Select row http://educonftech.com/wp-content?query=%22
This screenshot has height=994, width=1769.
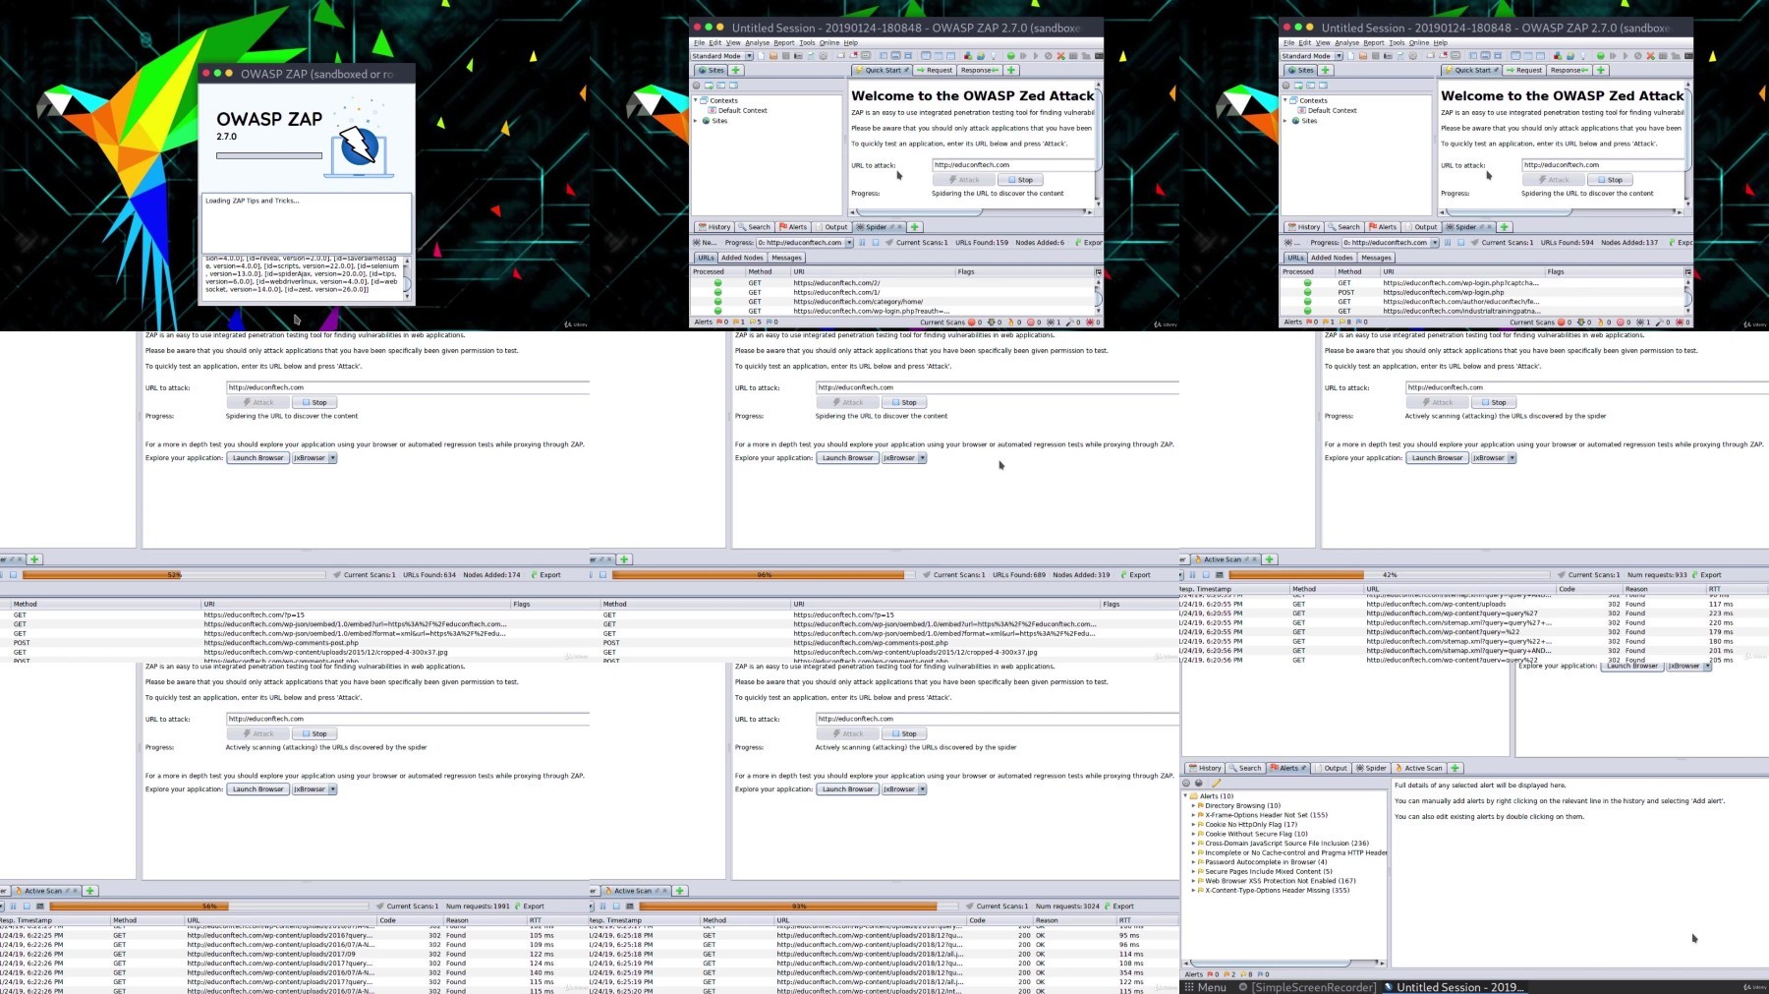1474,632
